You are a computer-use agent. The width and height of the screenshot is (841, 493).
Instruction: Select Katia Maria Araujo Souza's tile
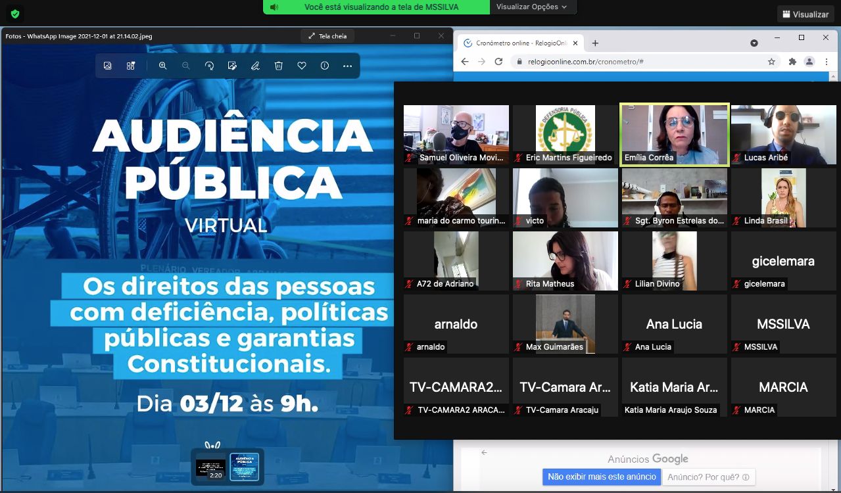(x=675, y=387)
